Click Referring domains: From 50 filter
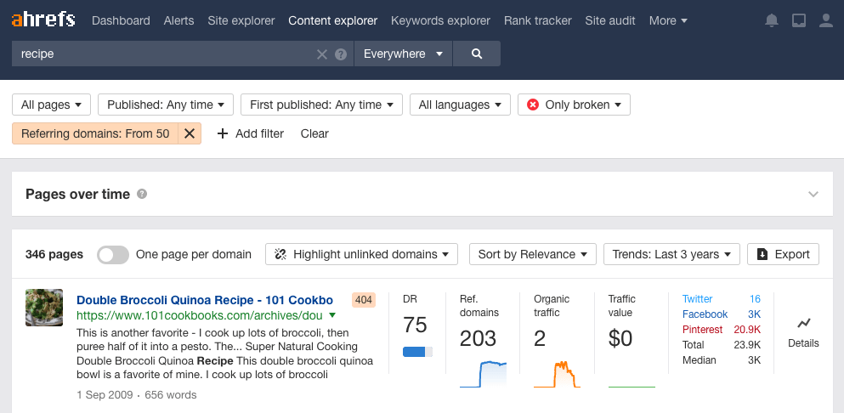Screen dimensions: 844x413 pos(95,133)
